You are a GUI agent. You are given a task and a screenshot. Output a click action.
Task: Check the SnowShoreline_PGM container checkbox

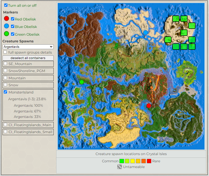coord(5,71)
